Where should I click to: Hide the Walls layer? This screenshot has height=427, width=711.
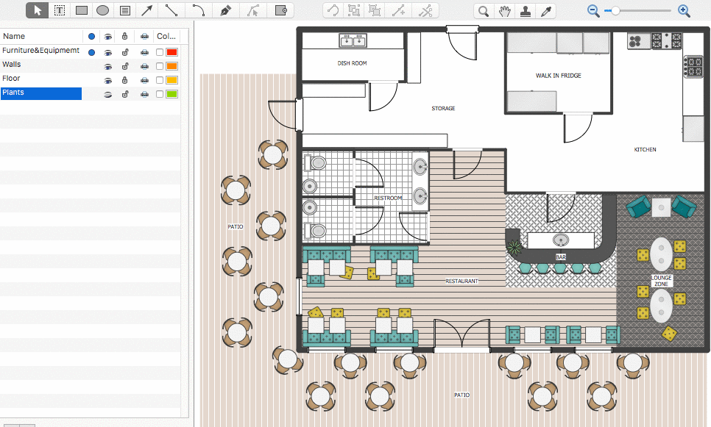coord(108,67)
